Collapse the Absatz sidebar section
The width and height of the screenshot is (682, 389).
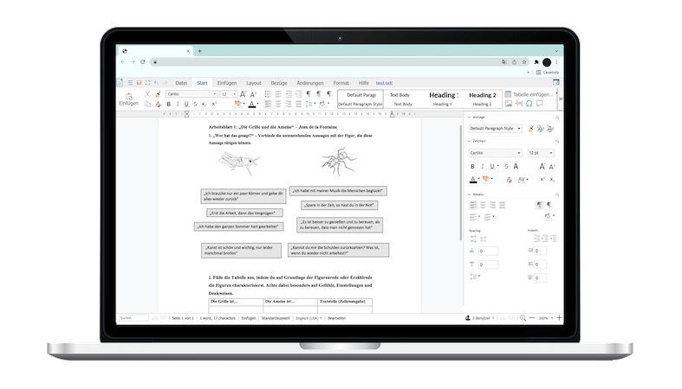[470, 194]
